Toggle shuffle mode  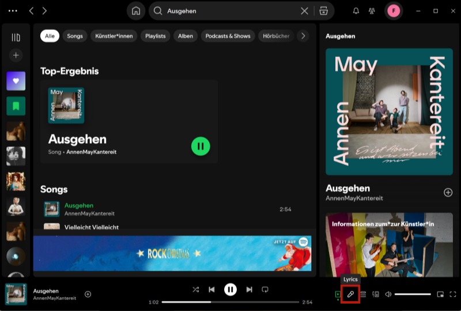pos(196,290)
